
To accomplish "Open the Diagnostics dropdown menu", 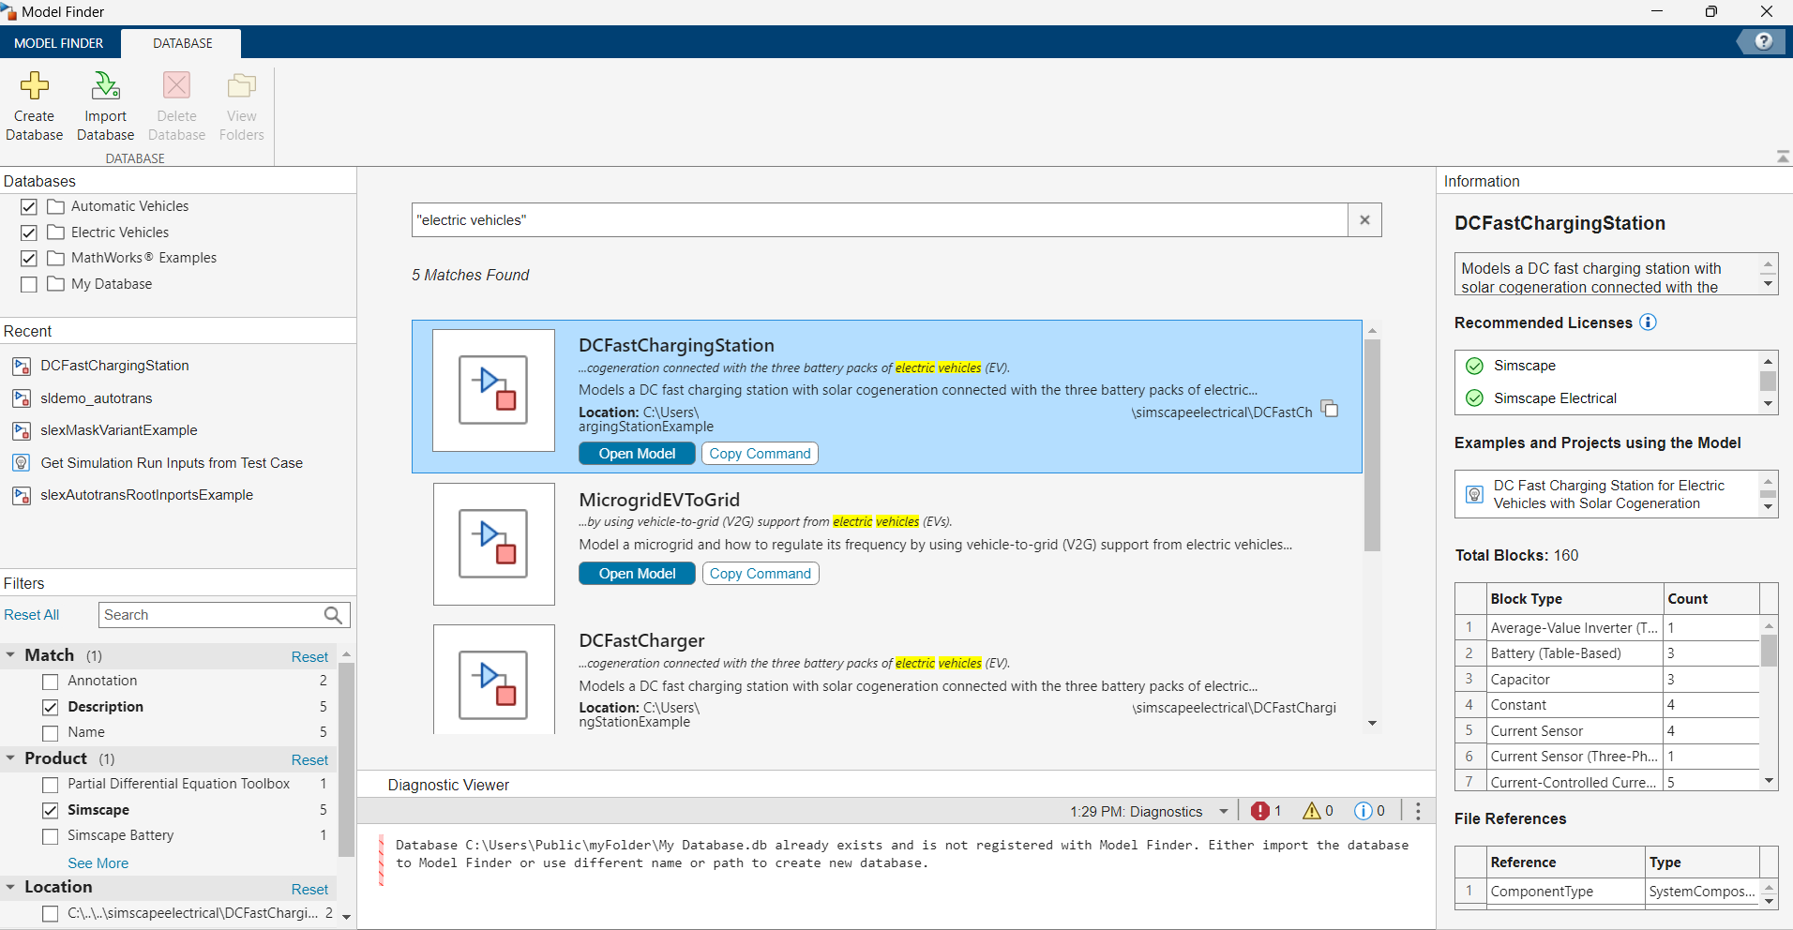I will 1223,811.
